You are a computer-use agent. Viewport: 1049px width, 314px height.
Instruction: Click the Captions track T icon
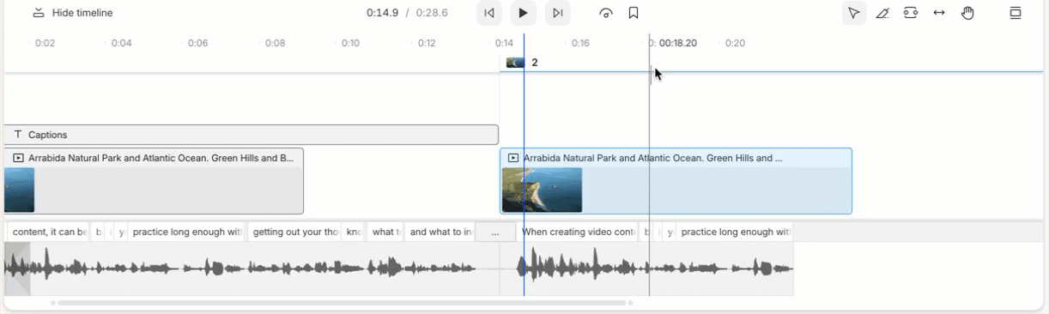coord(18,135)
